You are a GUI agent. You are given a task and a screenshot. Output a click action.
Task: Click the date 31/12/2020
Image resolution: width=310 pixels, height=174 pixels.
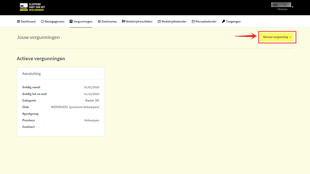(91, 94)
